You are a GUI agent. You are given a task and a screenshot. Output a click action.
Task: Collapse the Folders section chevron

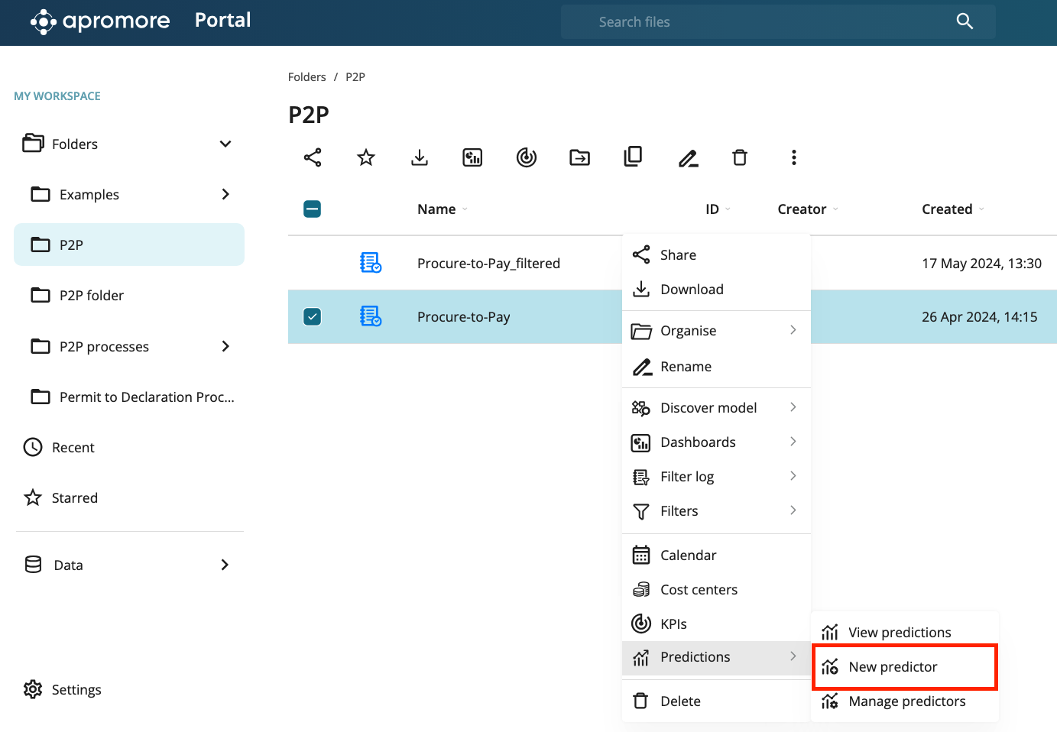[225, 144]
